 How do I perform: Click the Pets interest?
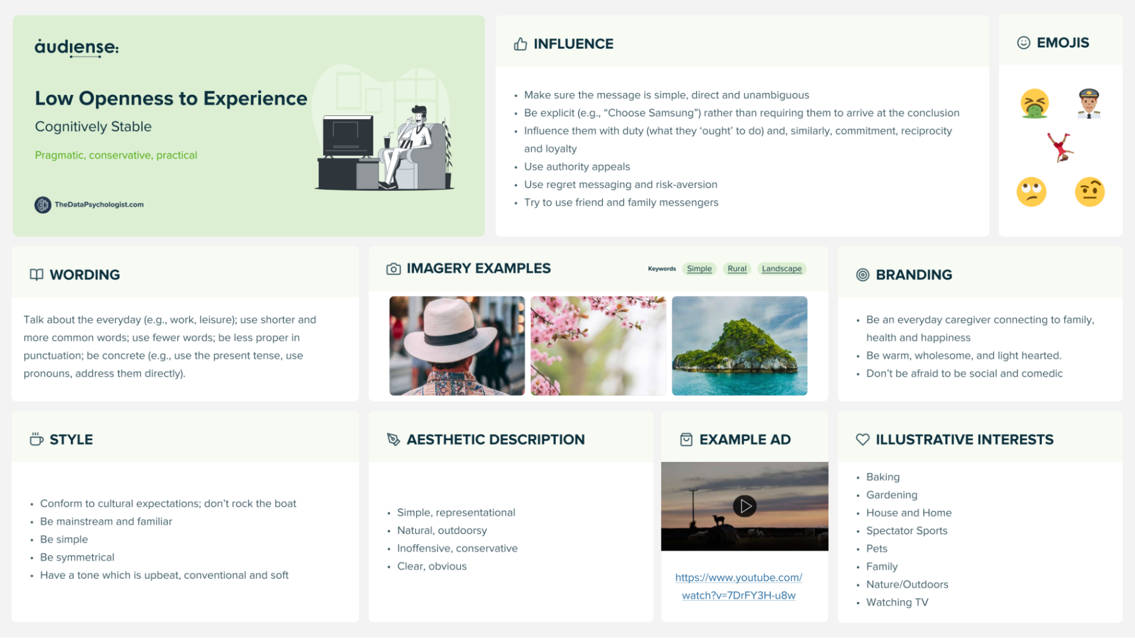pyautogui.click(x=877, y=549)
